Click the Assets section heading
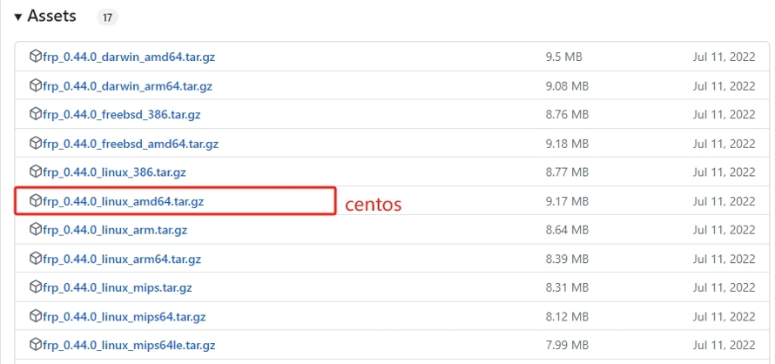This screenshot has height=364, width=775. point(51,16)
